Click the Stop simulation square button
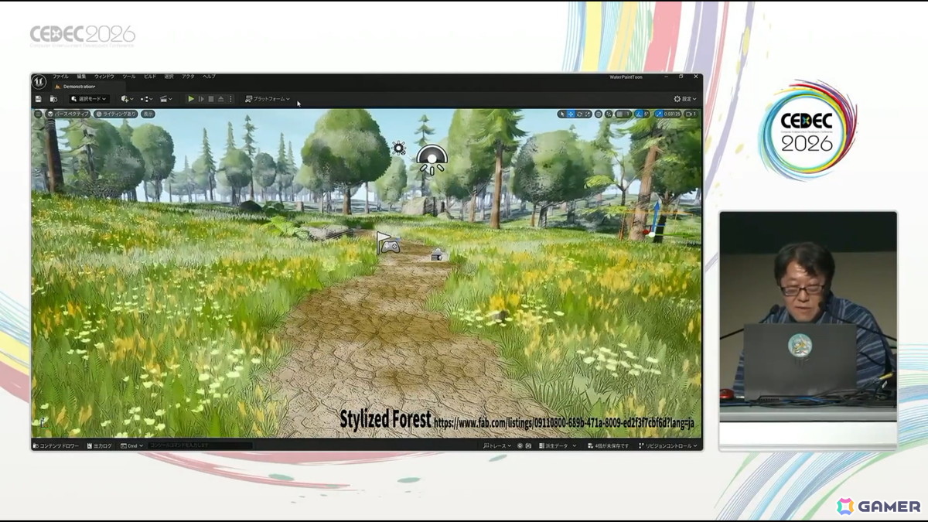Screen dimensions: 928x522 pos(211,99)
